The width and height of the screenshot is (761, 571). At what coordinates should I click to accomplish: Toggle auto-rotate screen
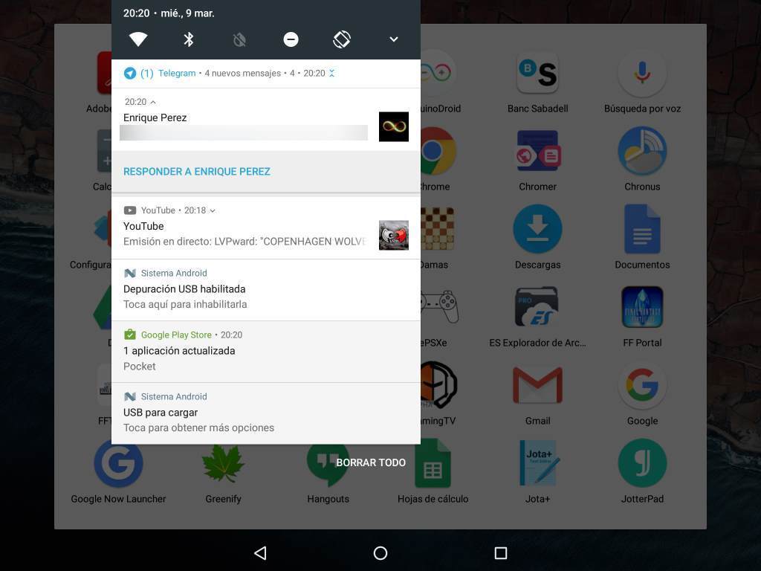[342, 39]
